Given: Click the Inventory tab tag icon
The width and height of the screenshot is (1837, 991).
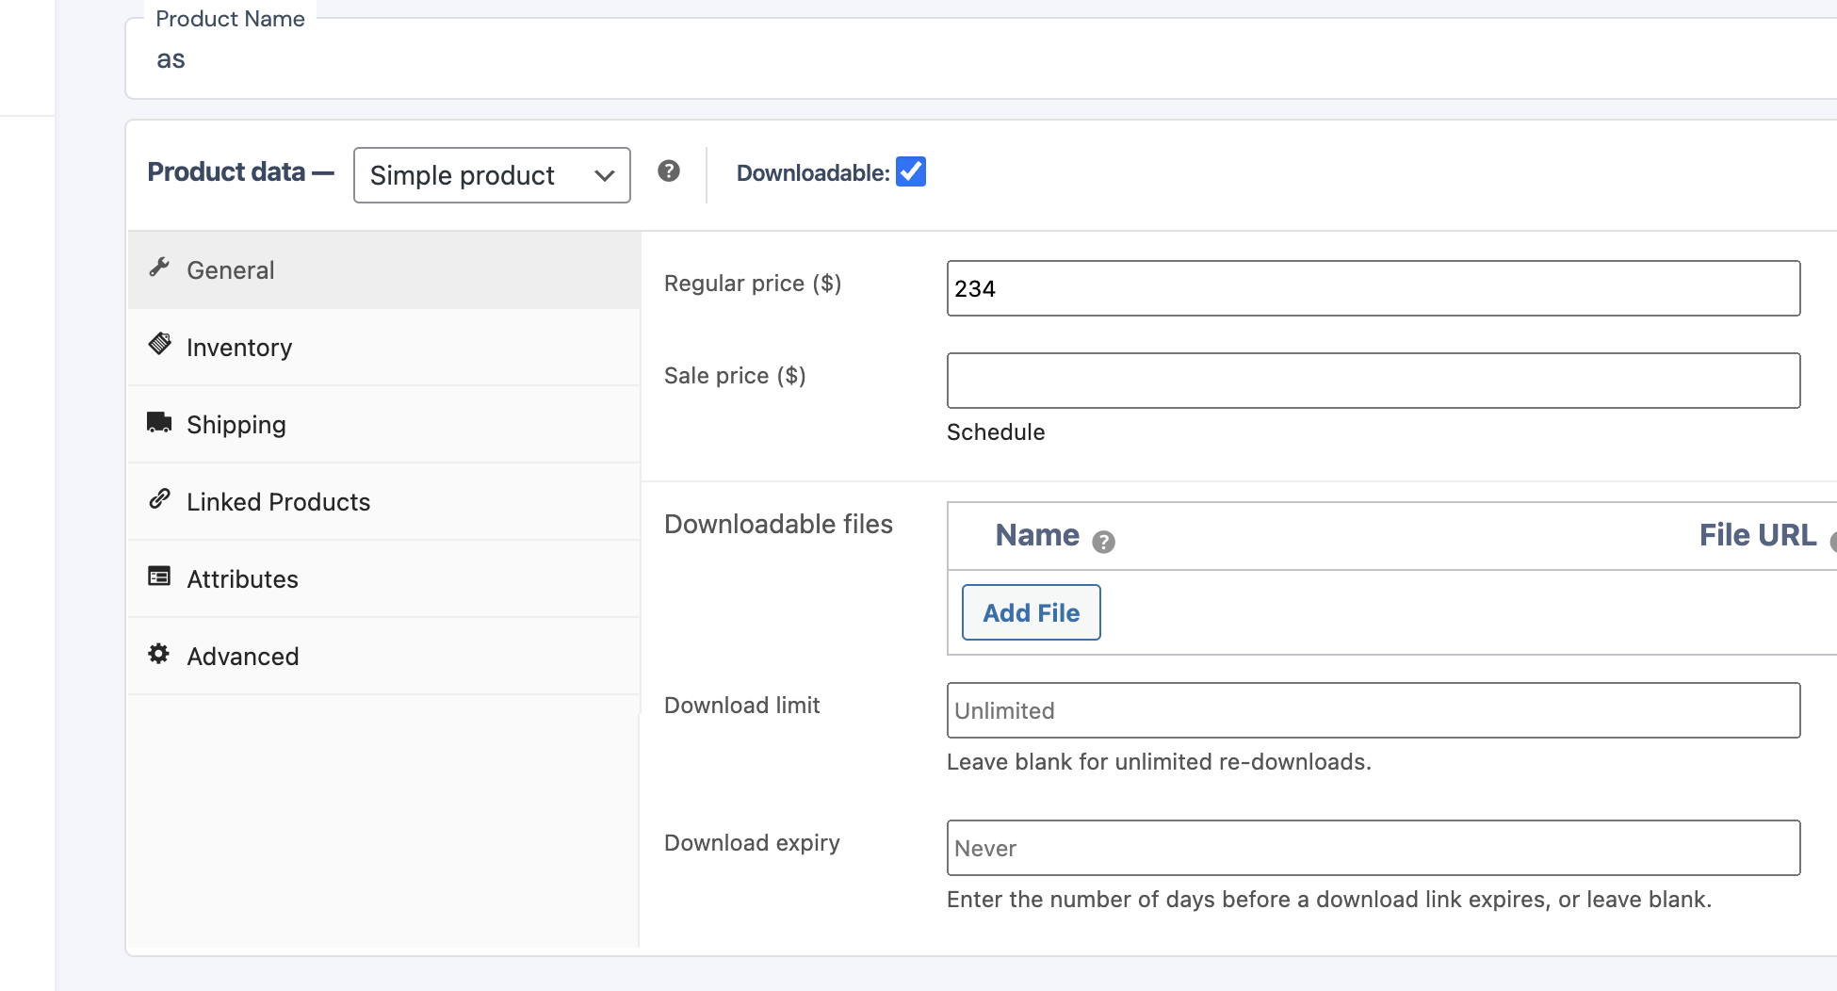Looking at the screenshot, I should pos(159,344).
